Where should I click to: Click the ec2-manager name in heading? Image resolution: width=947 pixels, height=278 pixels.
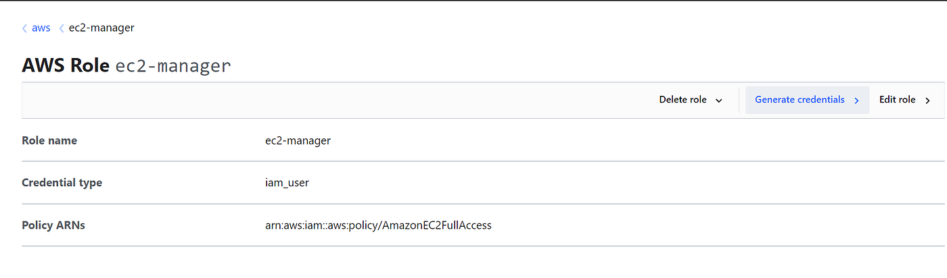coord(173,66)
